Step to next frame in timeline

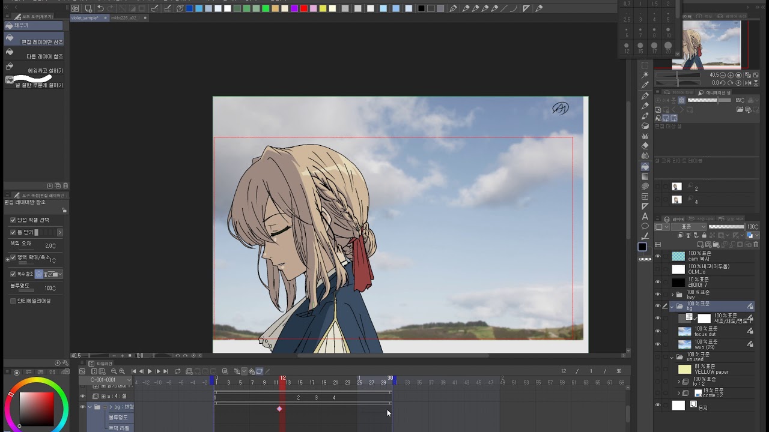[x=157, y=371]
